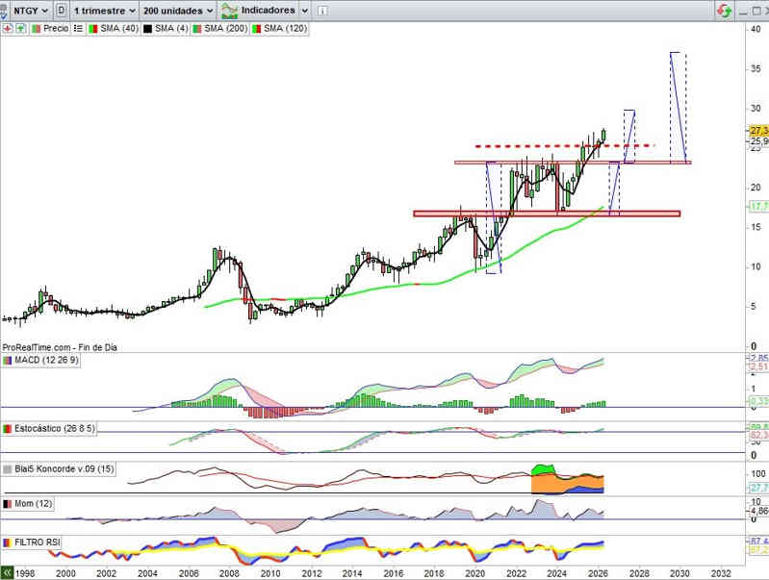The width and height of the screenshot is (769, 580).
Task: Expand the arrow next to Indicadores
Action: click(x=304, y=11)
